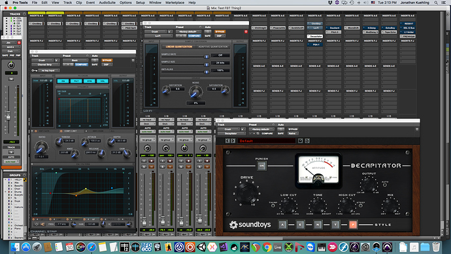Click the Channel Strip Thresh knob
This screenshot has height=254, width=451.
(x=59, y=141)
